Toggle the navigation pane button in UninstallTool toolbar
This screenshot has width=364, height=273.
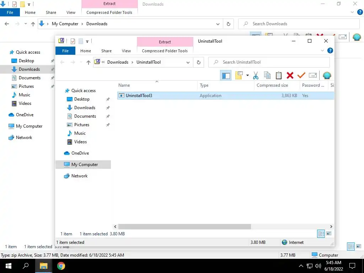226,75
